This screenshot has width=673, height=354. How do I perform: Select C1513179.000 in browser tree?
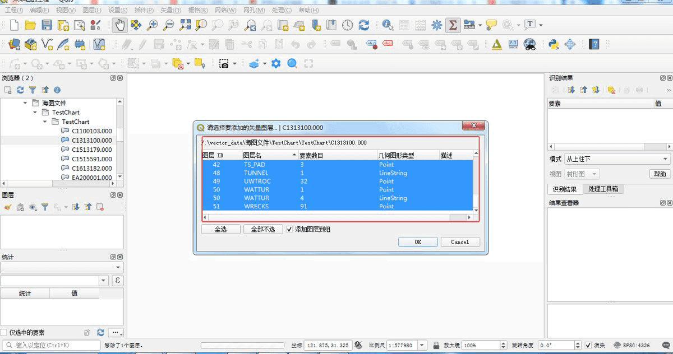[91, 150]
